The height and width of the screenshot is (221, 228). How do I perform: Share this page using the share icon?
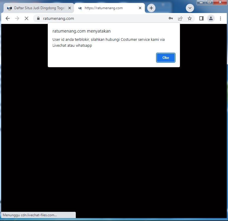[x=180, y=18]
